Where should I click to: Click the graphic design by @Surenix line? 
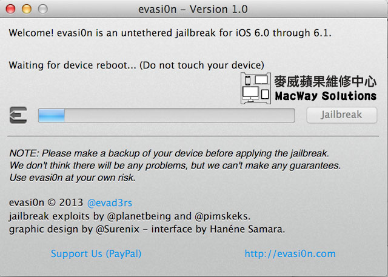tap(147, 229)
